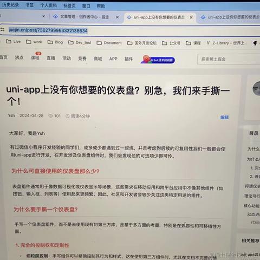Open 课程 in juejin navigation
Viewport: 260px width, 260px height.
[35, 58]
